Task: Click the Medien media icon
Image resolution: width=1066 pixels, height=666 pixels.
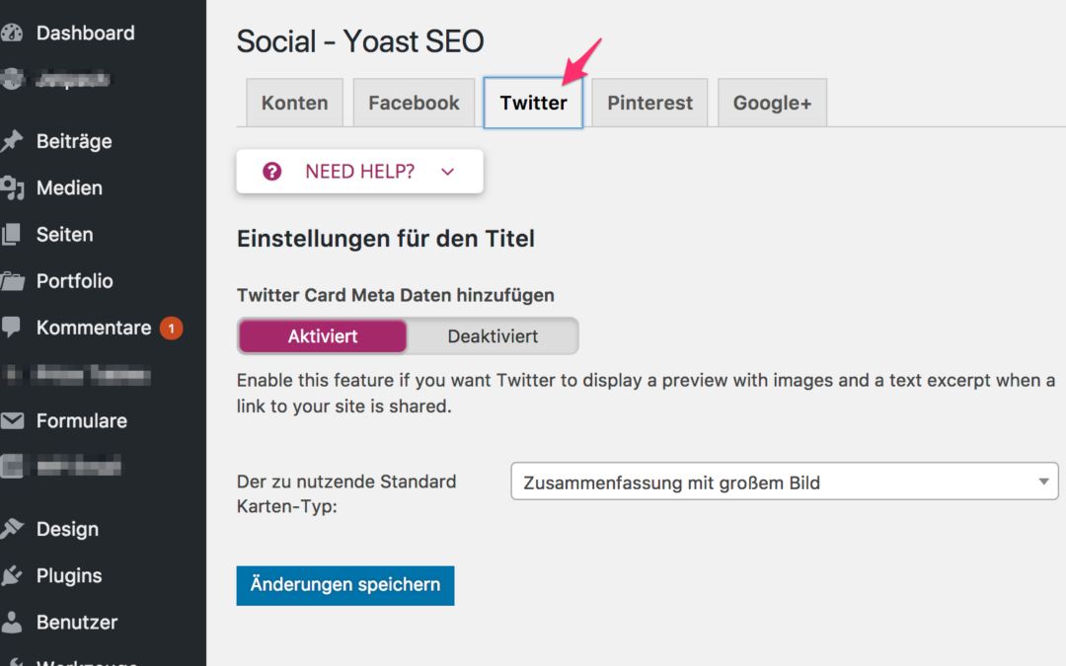Action: 11,187
